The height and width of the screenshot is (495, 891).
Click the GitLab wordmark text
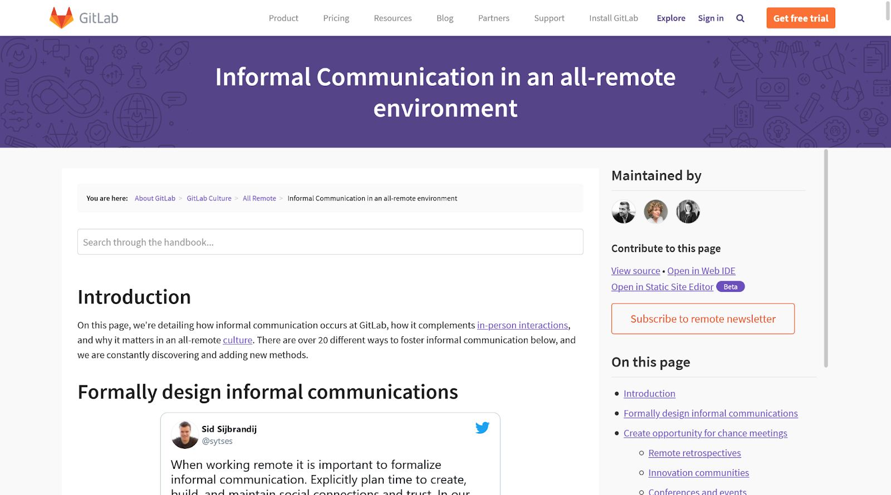99,18
